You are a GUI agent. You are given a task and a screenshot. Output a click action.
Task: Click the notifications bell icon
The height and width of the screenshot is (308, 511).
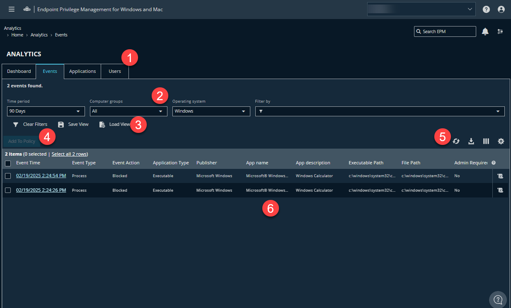[485, 31]
